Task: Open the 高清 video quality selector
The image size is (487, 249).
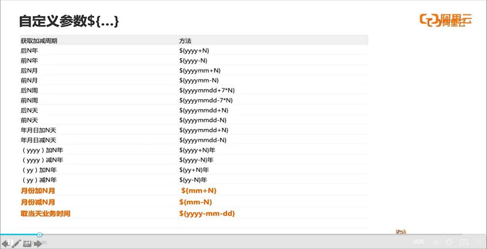Action: pyautogui.click(x=419, y=242)
